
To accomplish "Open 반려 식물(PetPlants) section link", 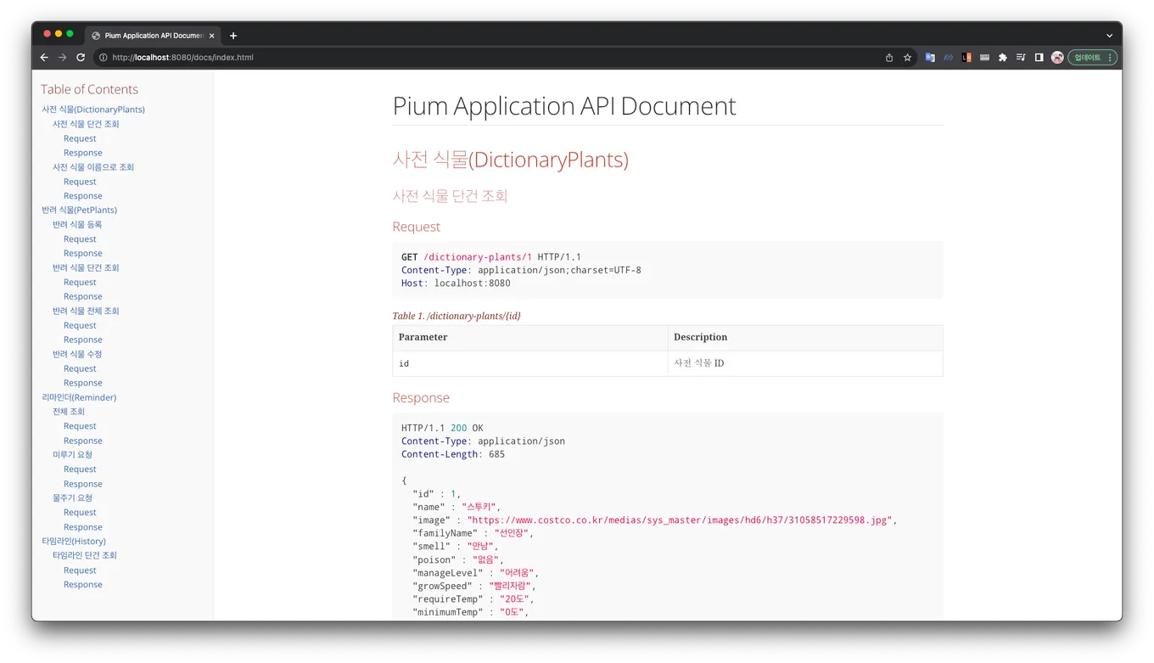I will 79,210.
